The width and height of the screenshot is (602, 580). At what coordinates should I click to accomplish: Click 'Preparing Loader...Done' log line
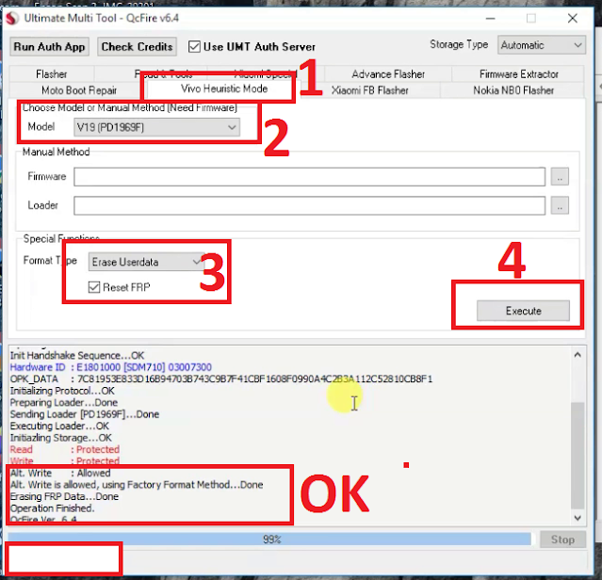[64, 402]
